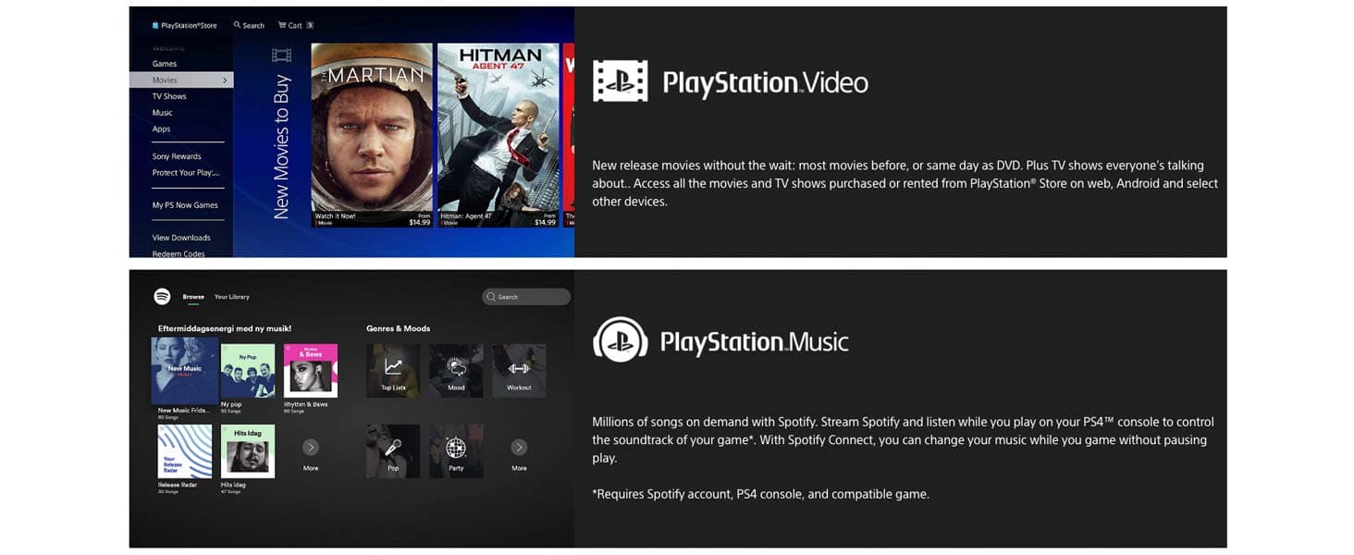The height and width of the screenshot is (555, 1354).
Task: Click the PlayStation Video film logo icon
Action: 620,81
